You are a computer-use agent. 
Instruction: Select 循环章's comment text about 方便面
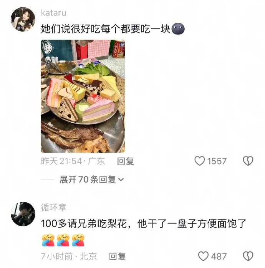pyautogui.click(x=143, y=223)
